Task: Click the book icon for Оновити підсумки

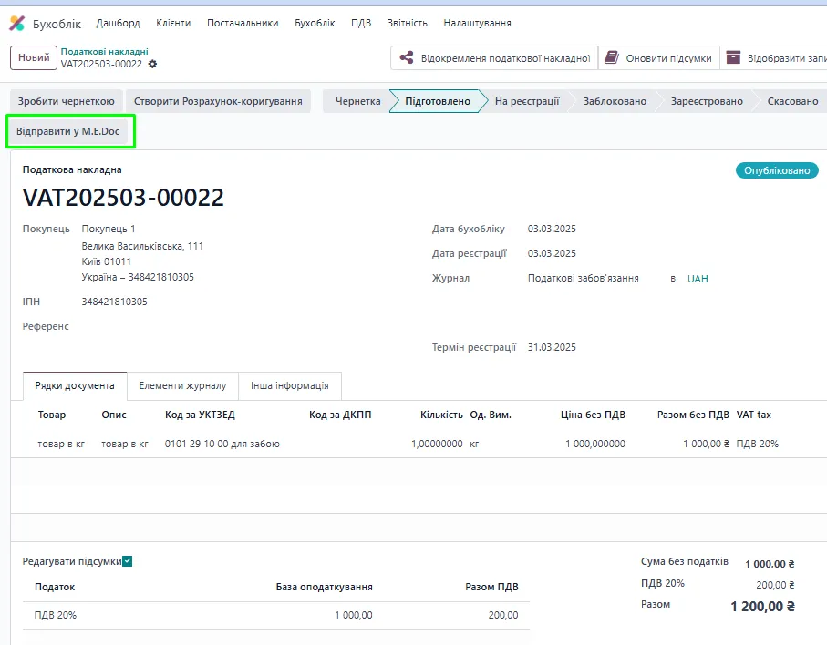Action: click(613, 58)
